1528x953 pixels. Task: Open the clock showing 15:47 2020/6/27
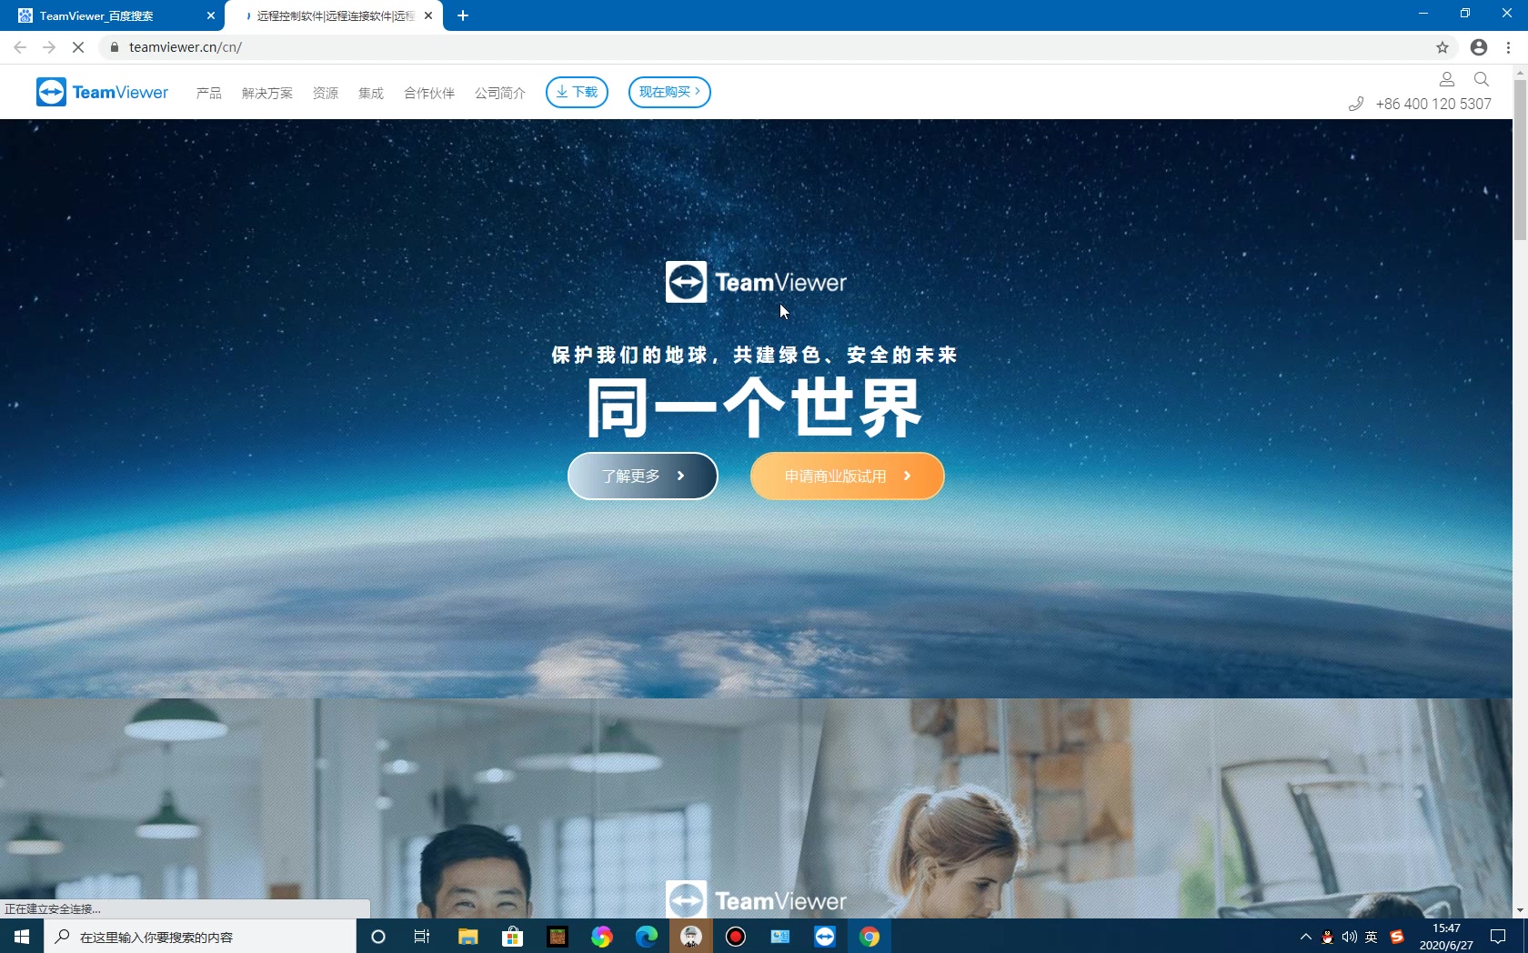pos(1446,937)
